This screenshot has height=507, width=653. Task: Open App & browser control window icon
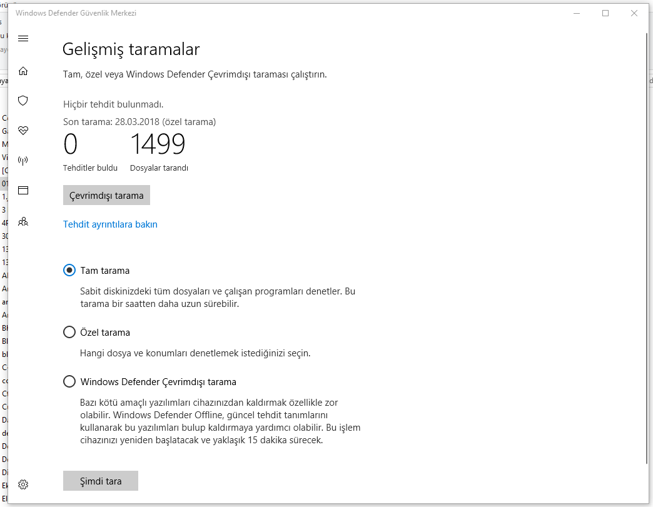click(x=23, y=191)
